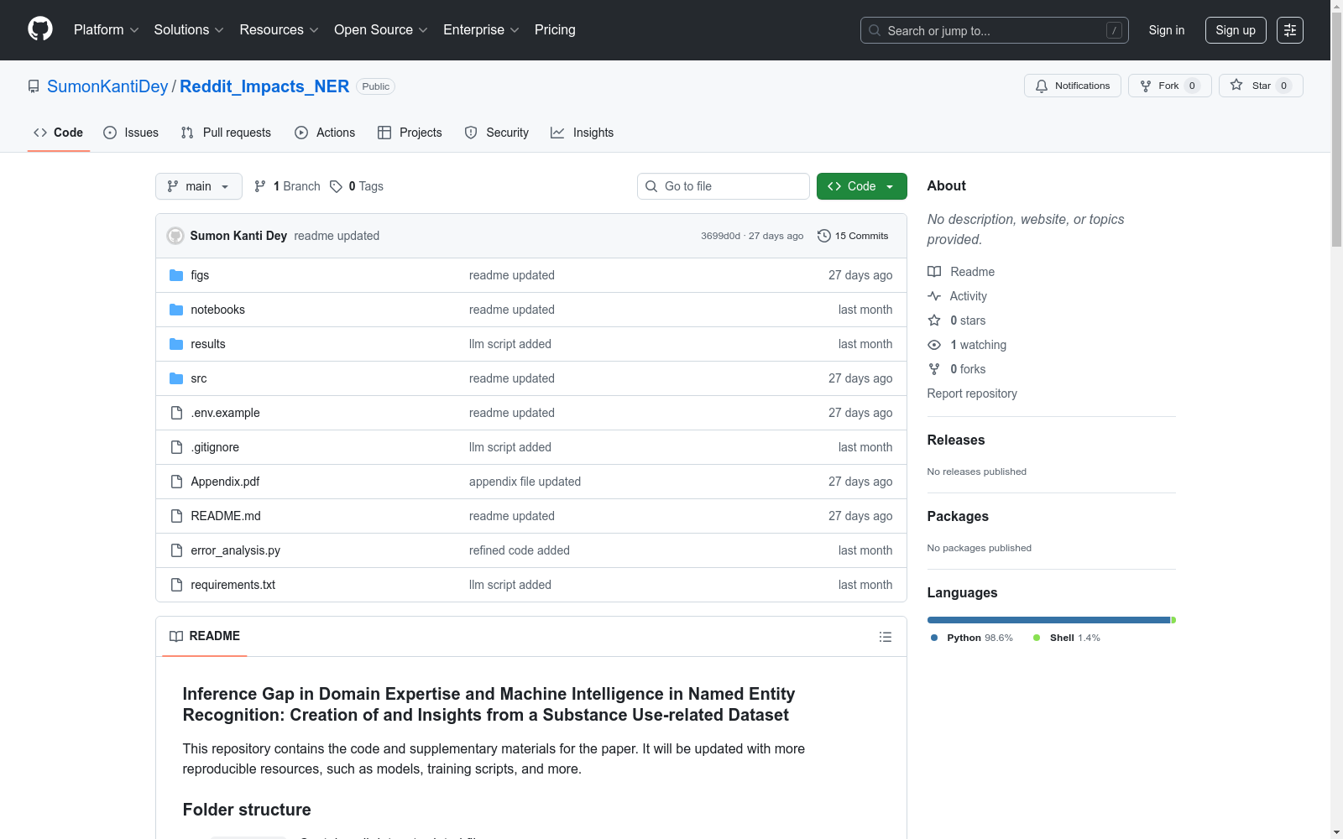Open the error_analysis.py file name
The height and width of the screenshot is (839, 1343).
236,550
